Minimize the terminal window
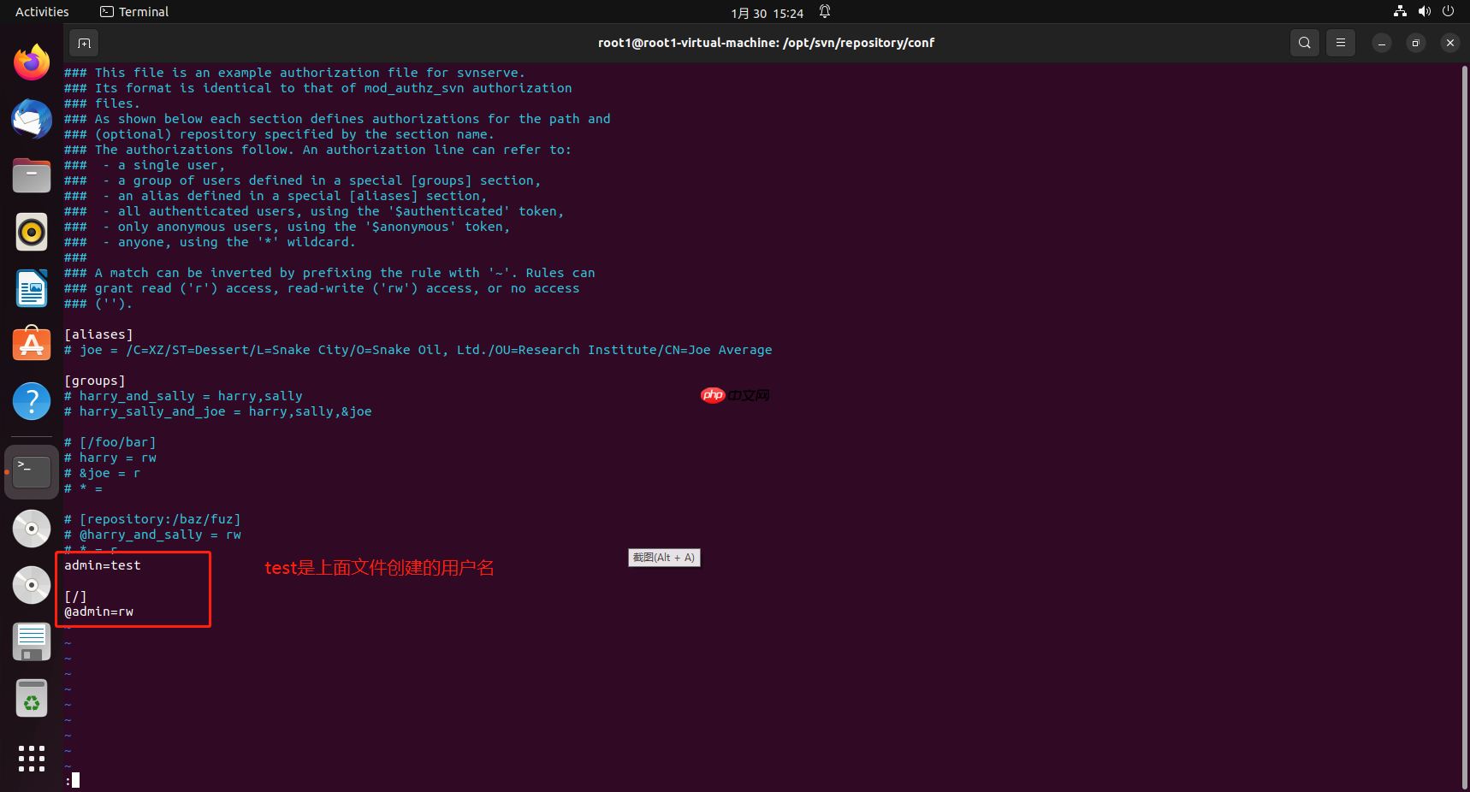1470x792 pixels. pyautogui.click(x=1382, y=43)
